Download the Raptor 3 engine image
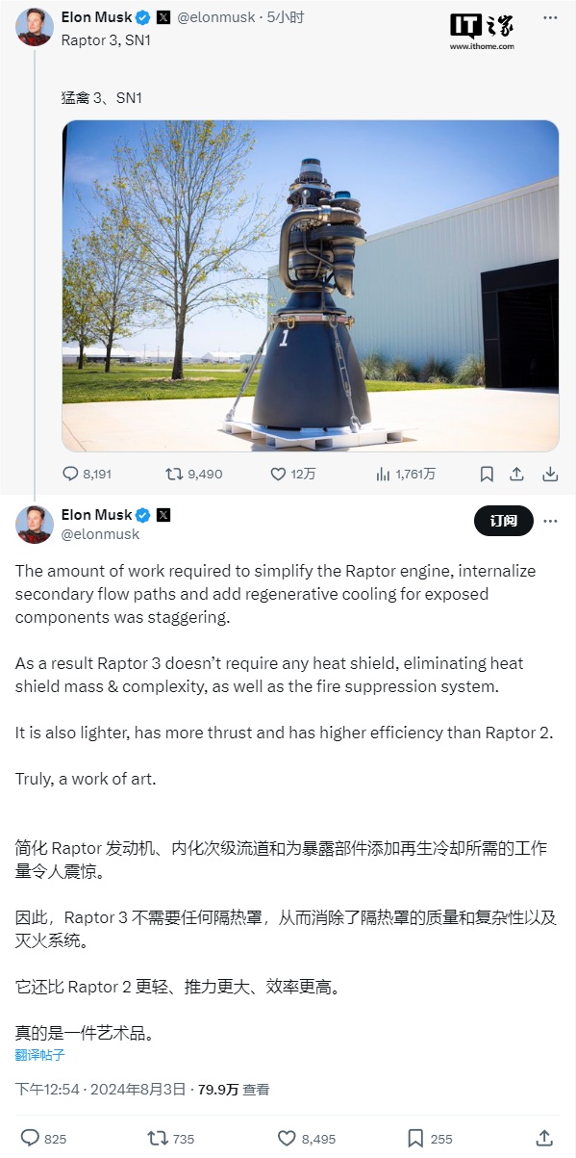 click(x=550, y=474)
